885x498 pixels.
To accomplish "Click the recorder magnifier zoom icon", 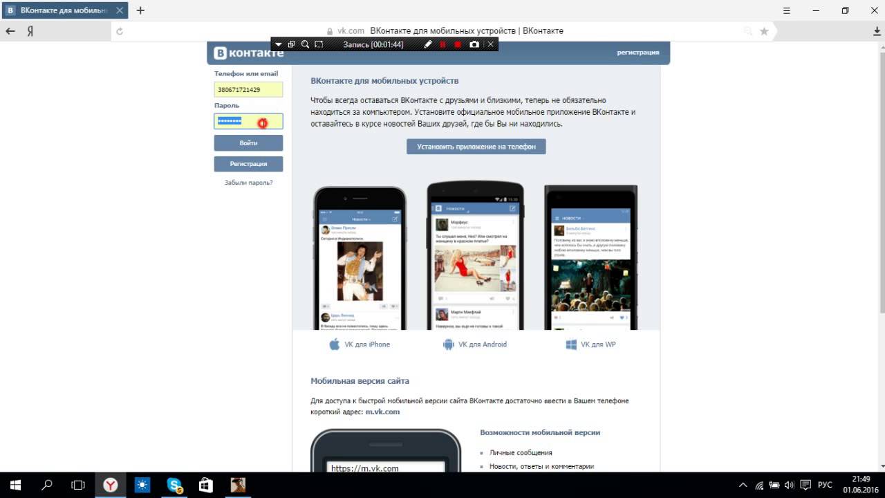I will [305, 44].
